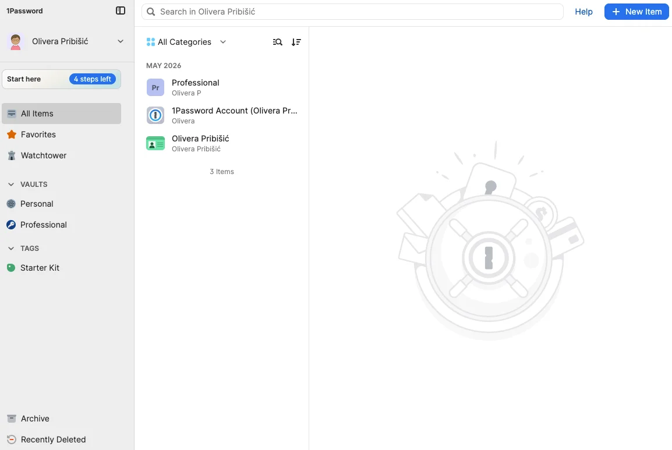This screenshot has height=450, width=672.
Task: Click the Archive box icon
Action: coord(12,419)
